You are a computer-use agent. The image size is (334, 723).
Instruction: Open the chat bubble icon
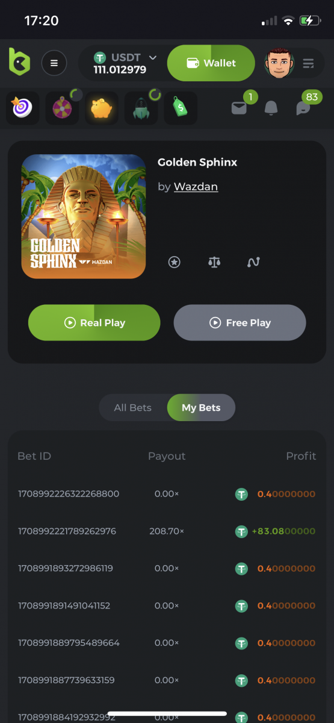(x=303, y=108)
